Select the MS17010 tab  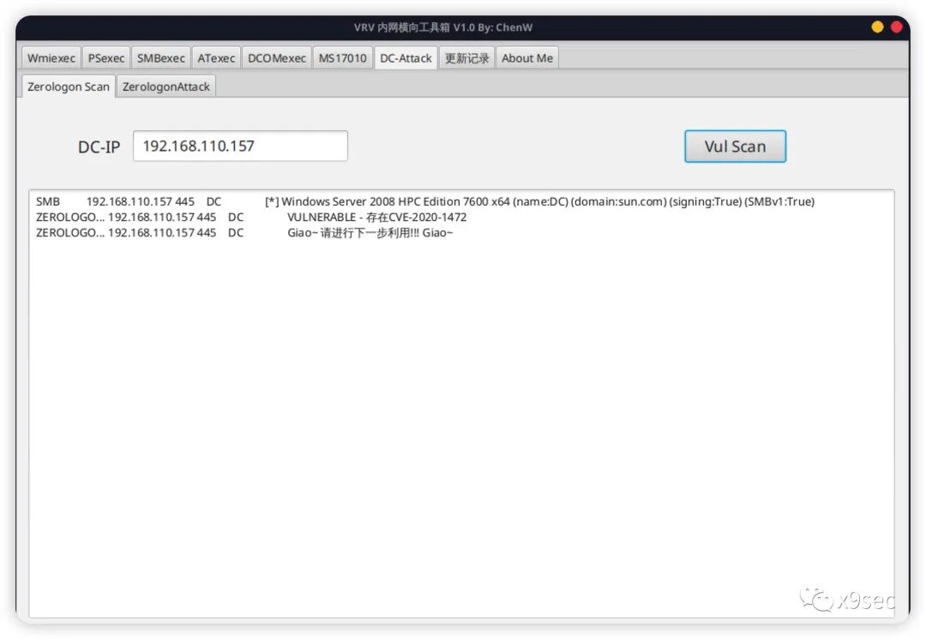(342, 57)
